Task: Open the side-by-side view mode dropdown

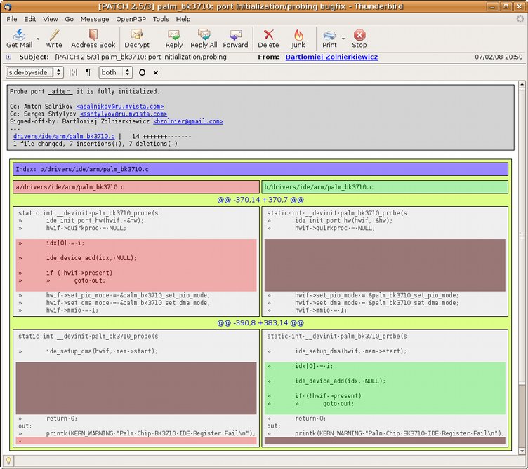Action: [x=34, y=72]
